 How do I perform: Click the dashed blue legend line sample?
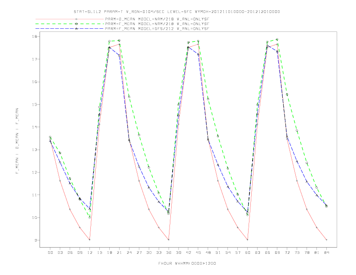[x=70, y=29]
